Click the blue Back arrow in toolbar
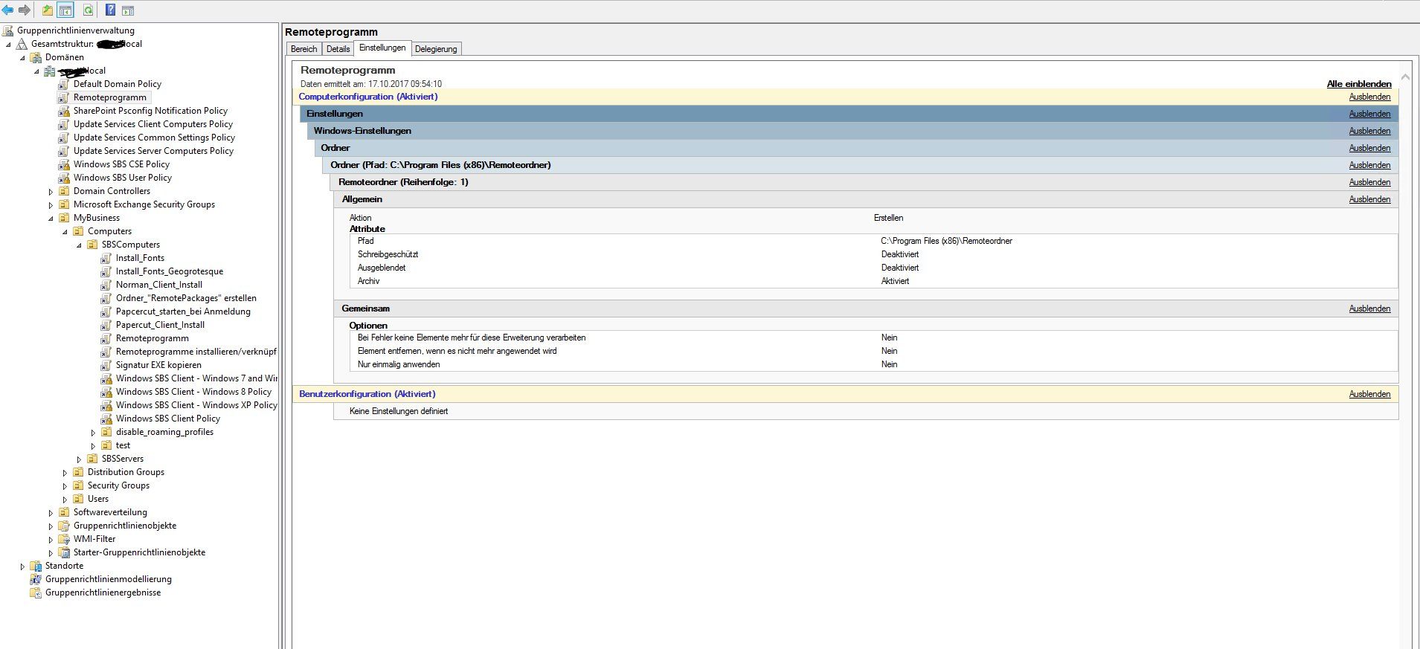The image size is (1420, 649). pyautogui.click(x=7, y=10)
